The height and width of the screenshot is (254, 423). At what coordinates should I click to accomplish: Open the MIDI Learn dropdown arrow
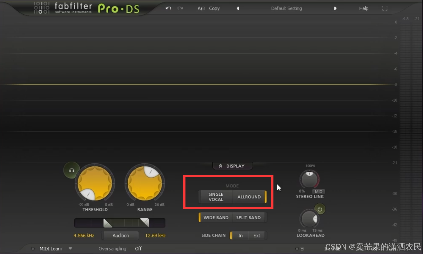tap(70, 249)
